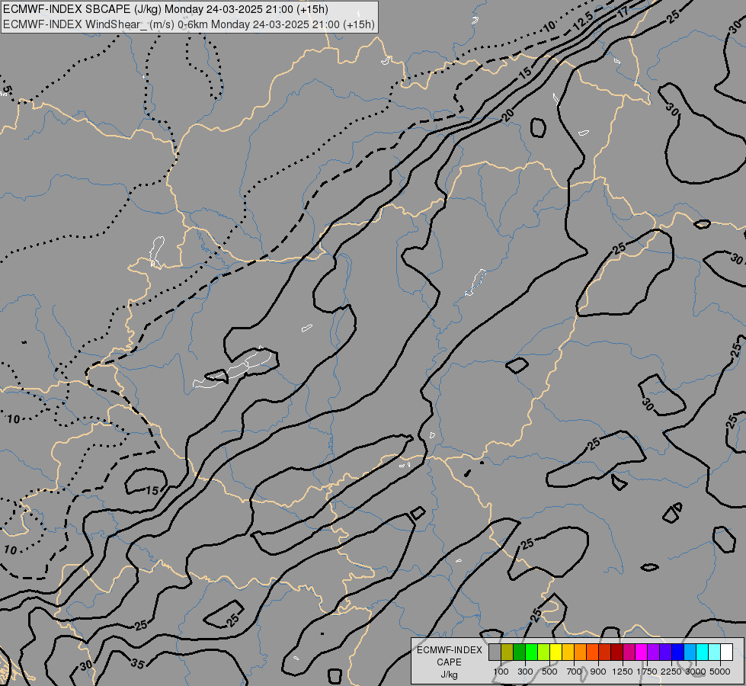Click the WindShear 0-6km title line
Viewport: 746px width, 686px height.
click(189, 24)
